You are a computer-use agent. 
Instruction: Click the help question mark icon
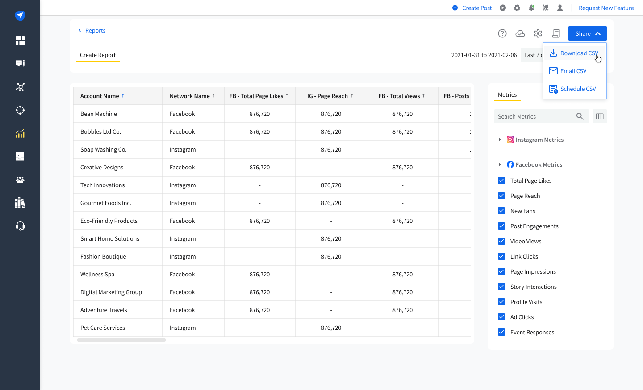502,33
